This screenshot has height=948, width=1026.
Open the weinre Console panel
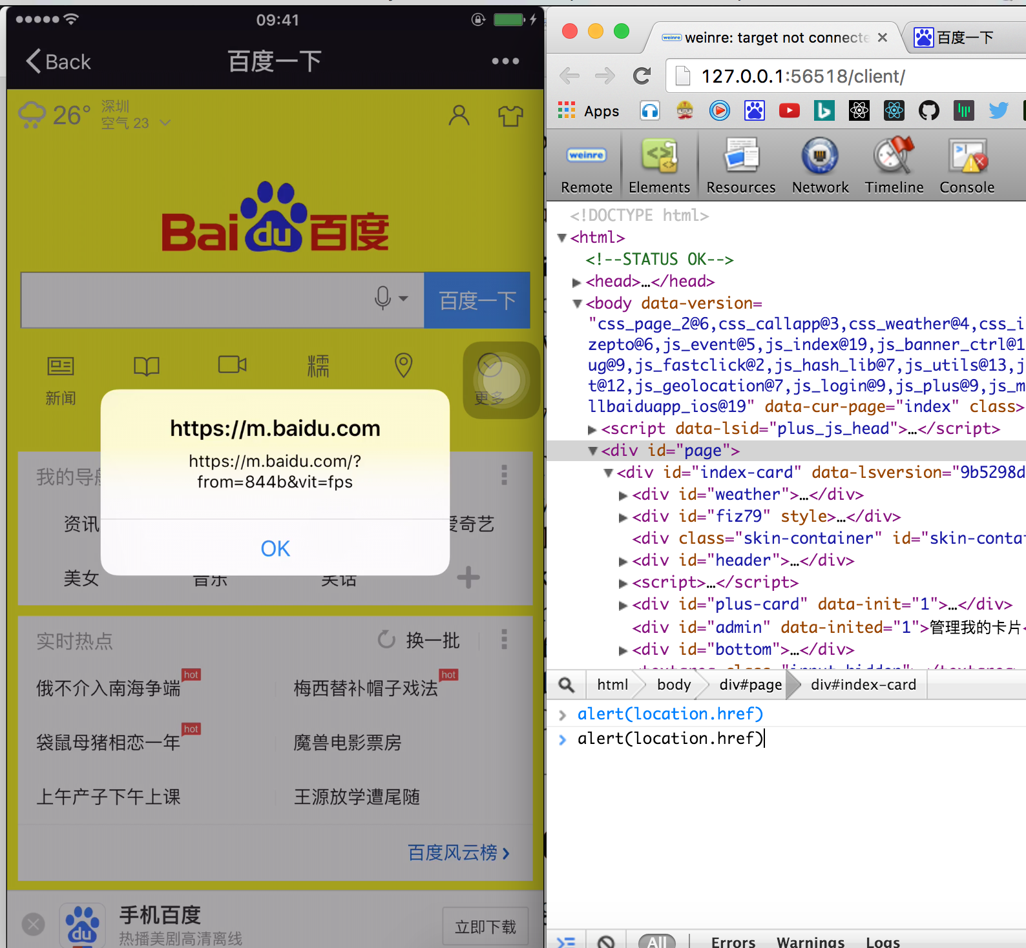(967, 165)
